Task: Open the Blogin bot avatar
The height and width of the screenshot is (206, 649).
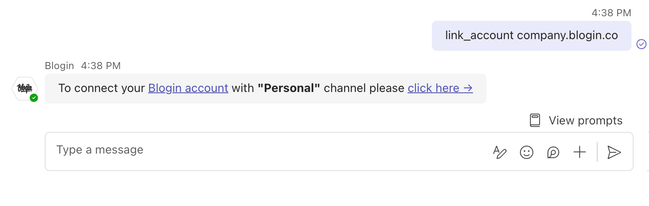Action: click(25, 89)
